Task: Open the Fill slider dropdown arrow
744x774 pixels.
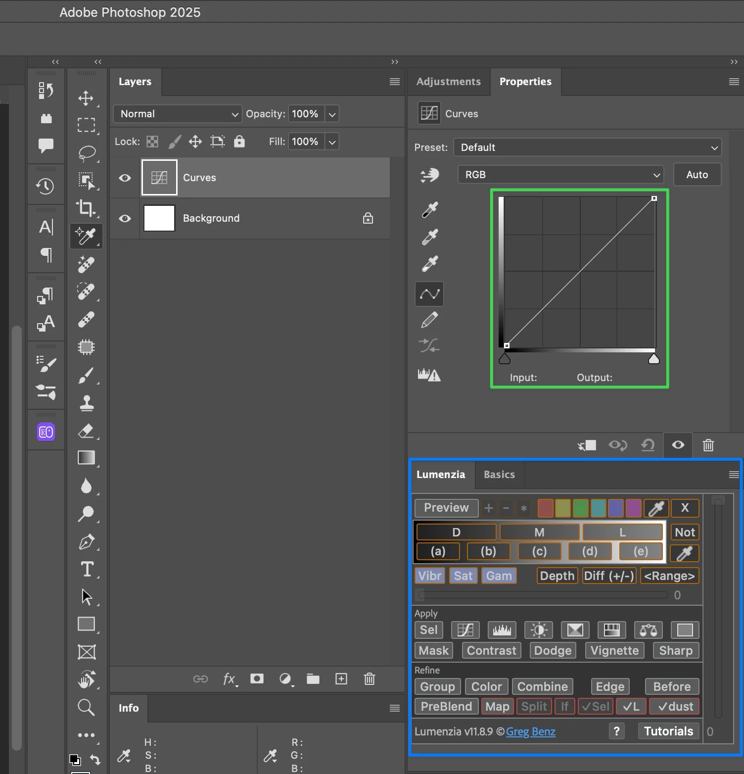Action: tap(332, 142)
